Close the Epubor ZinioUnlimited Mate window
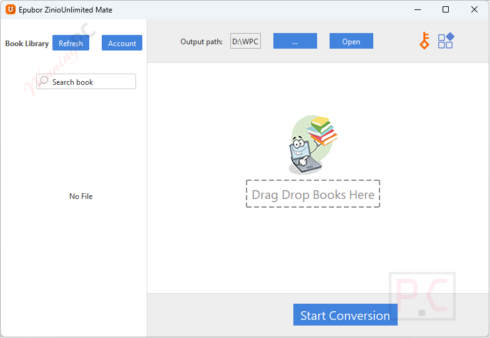Viewport: 490px width, 338px height. coord(474,10)
